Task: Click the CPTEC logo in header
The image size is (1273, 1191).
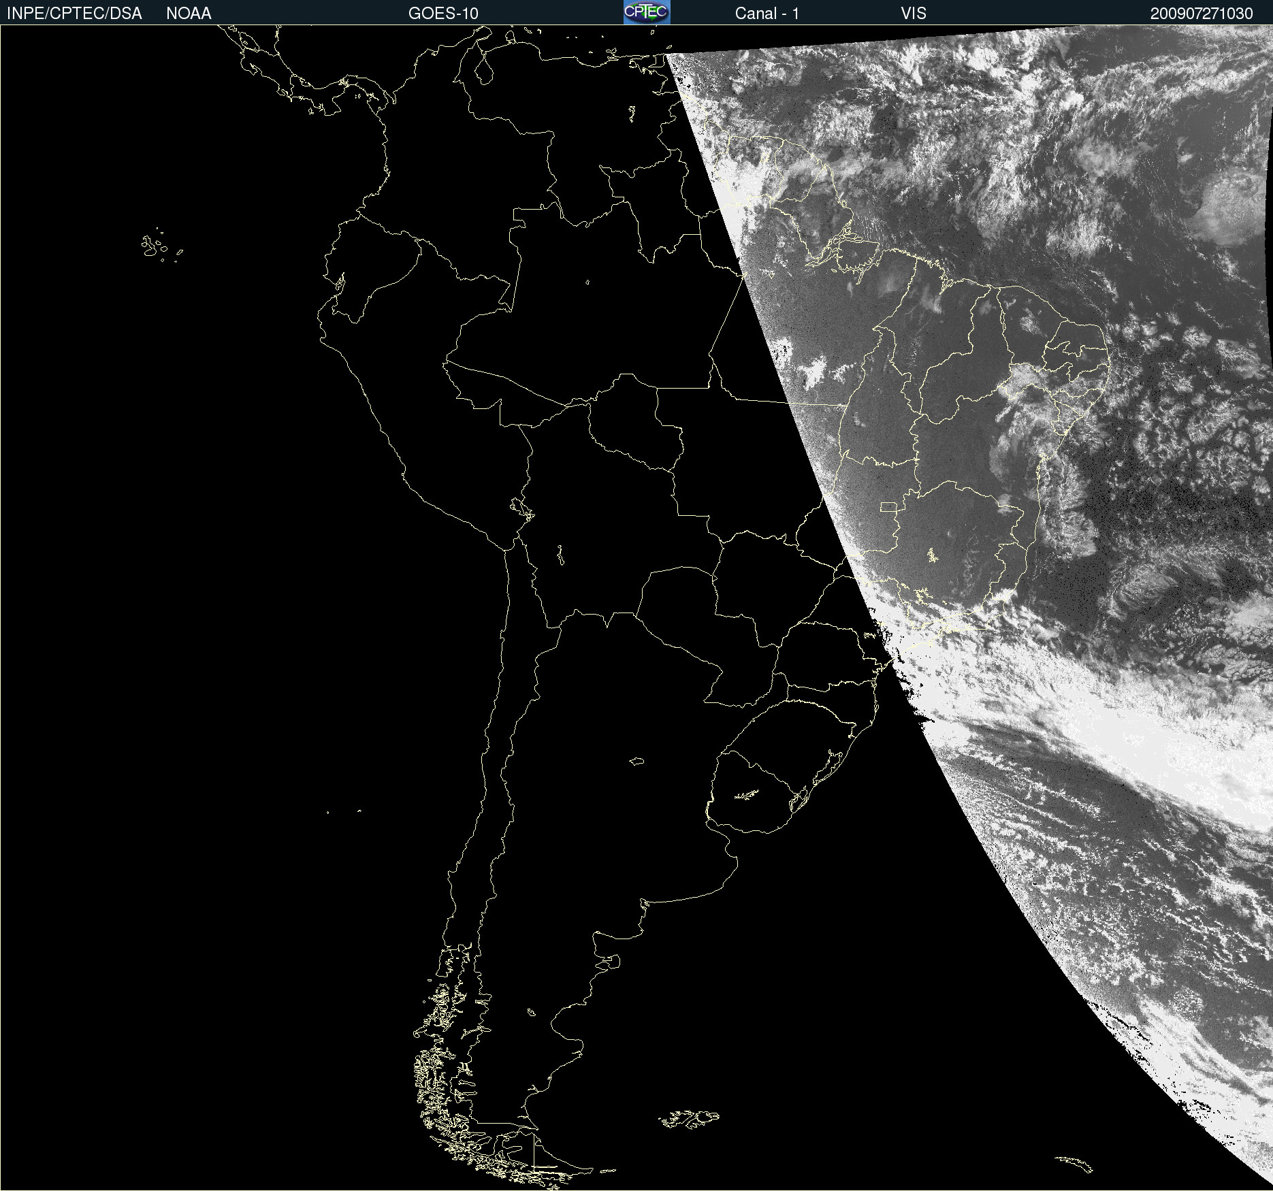Action: pyautogui.click(x=647, y=12)
